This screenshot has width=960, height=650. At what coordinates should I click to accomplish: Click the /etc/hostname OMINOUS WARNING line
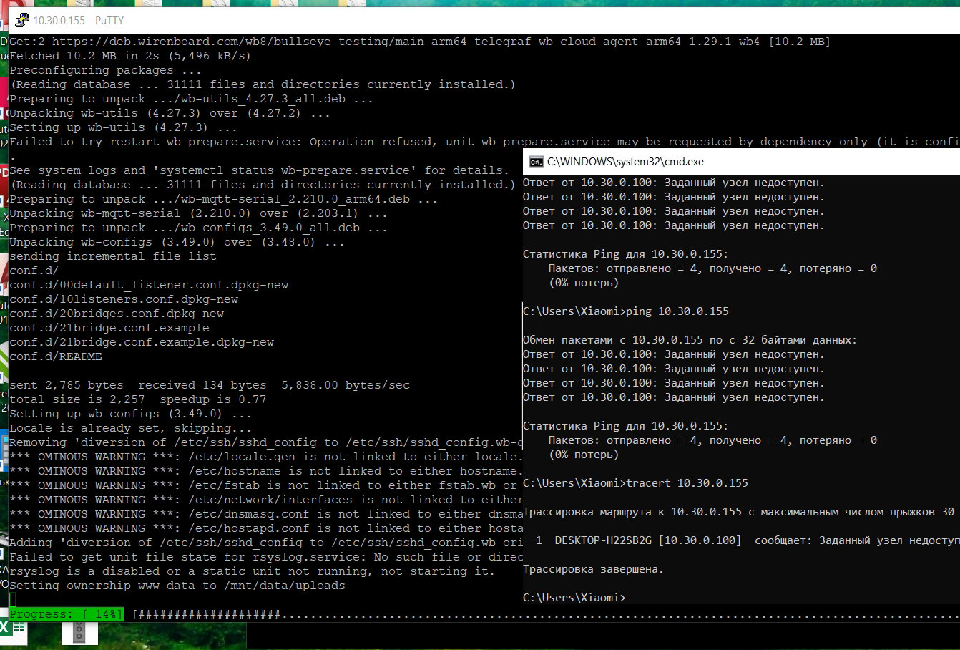265,471
